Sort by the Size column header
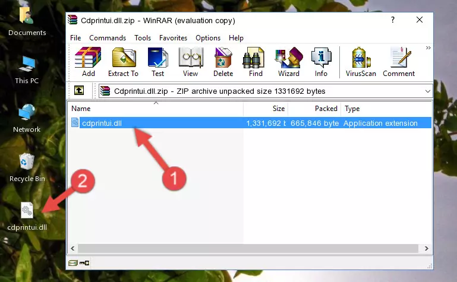Viewport: 457px width, 282px height. coord(266,109)
